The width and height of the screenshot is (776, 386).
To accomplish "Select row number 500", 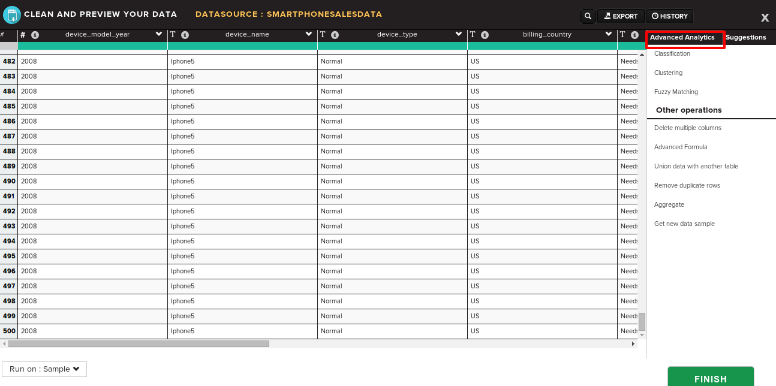I will (x=9, y=331).
